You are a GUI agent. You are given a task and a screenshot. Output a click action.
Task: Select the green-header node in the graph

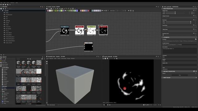tap(91, 30)
